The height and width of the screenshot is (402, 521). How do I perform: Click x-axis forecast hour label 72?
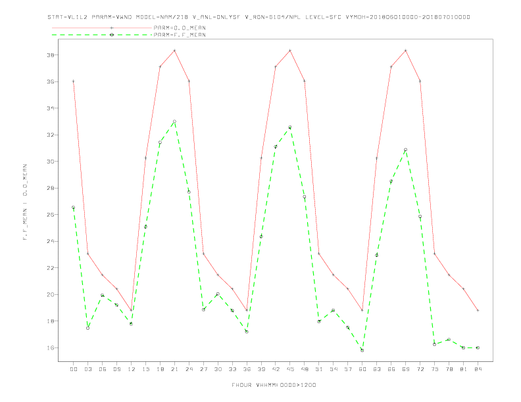420,369
